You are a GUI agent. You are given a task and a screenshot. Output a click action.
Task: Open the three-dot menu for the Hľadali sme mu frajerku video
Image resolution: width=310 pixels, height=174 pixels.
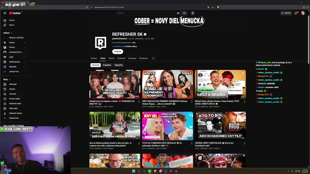[x=139, y=101]
